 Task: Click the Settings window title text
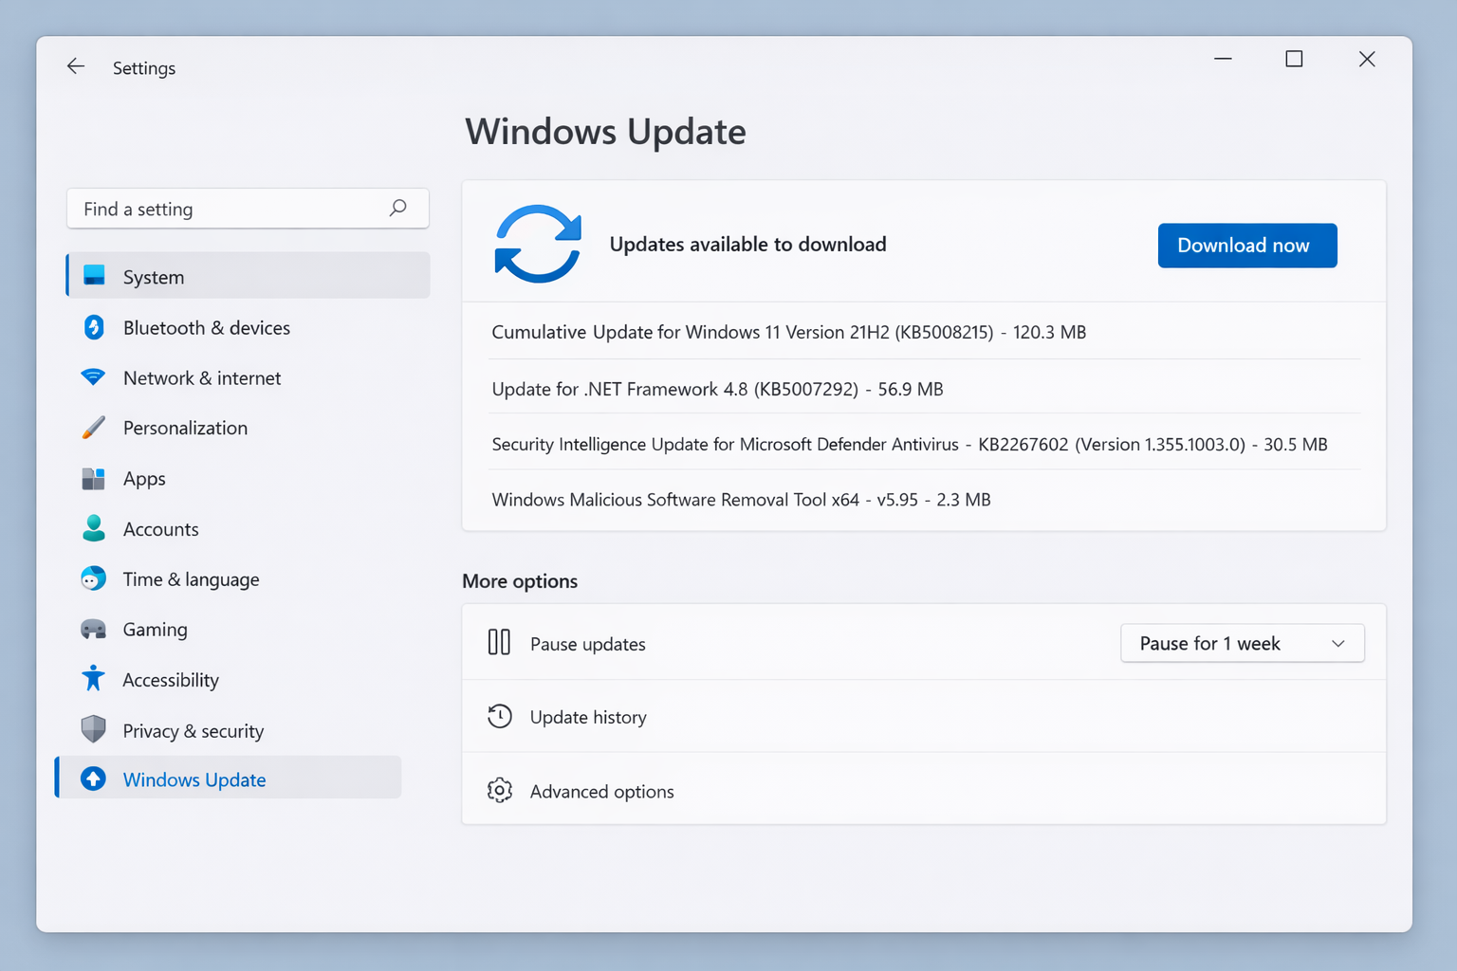144,68
